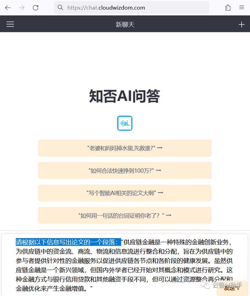Select the "老婆和妈妈掉水里,先救谁?" prompt
Image resolution: width=250 pixels, height=296 pixels.
[x=125, y=148]
